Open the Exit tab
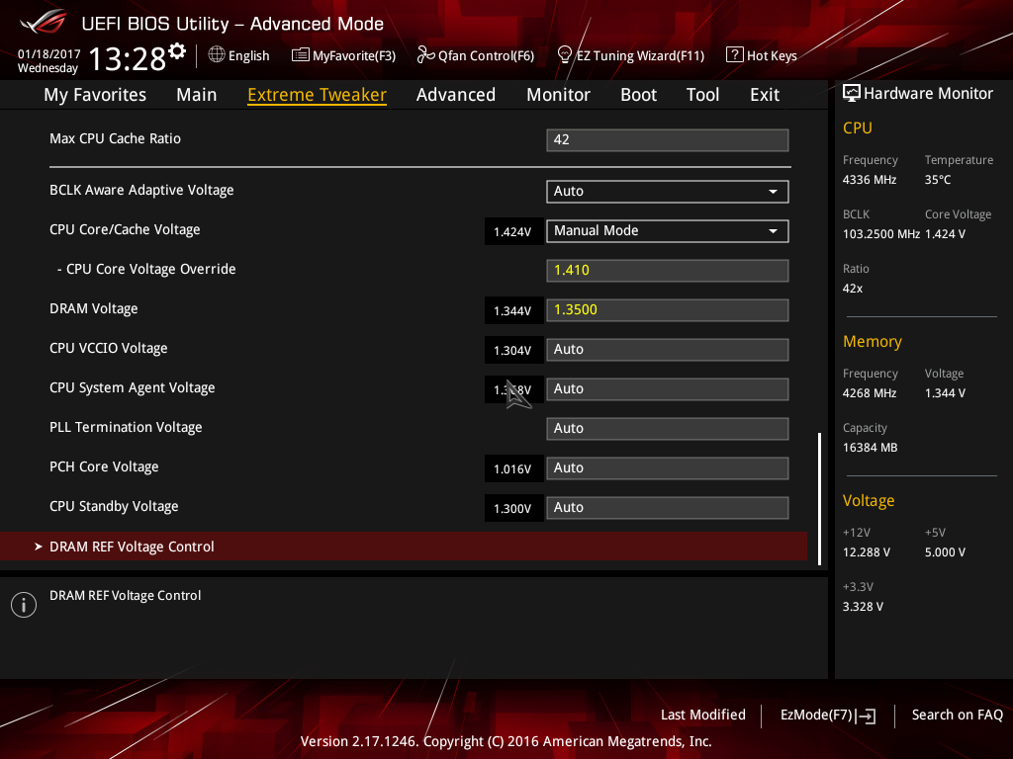Viewport: 1013px width, 759px height. (765, 95)
